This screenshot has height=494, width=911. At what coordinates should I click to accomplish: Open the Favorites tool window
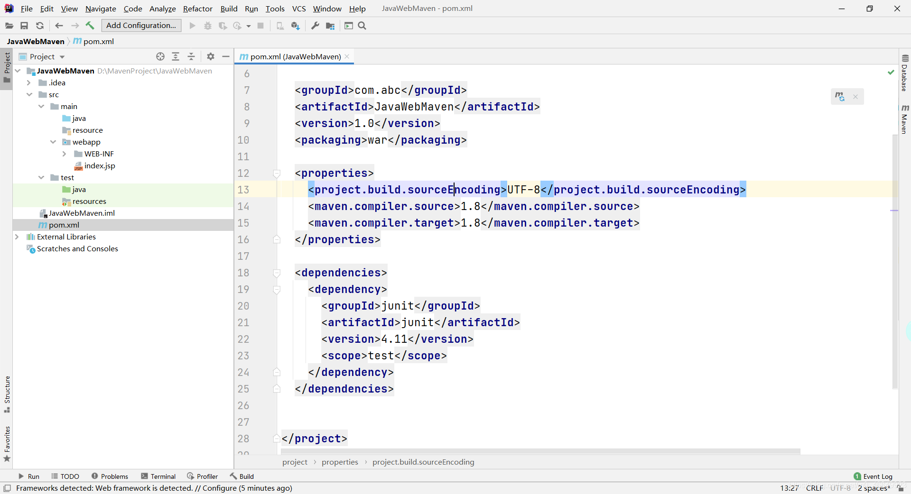click(7, 444)
